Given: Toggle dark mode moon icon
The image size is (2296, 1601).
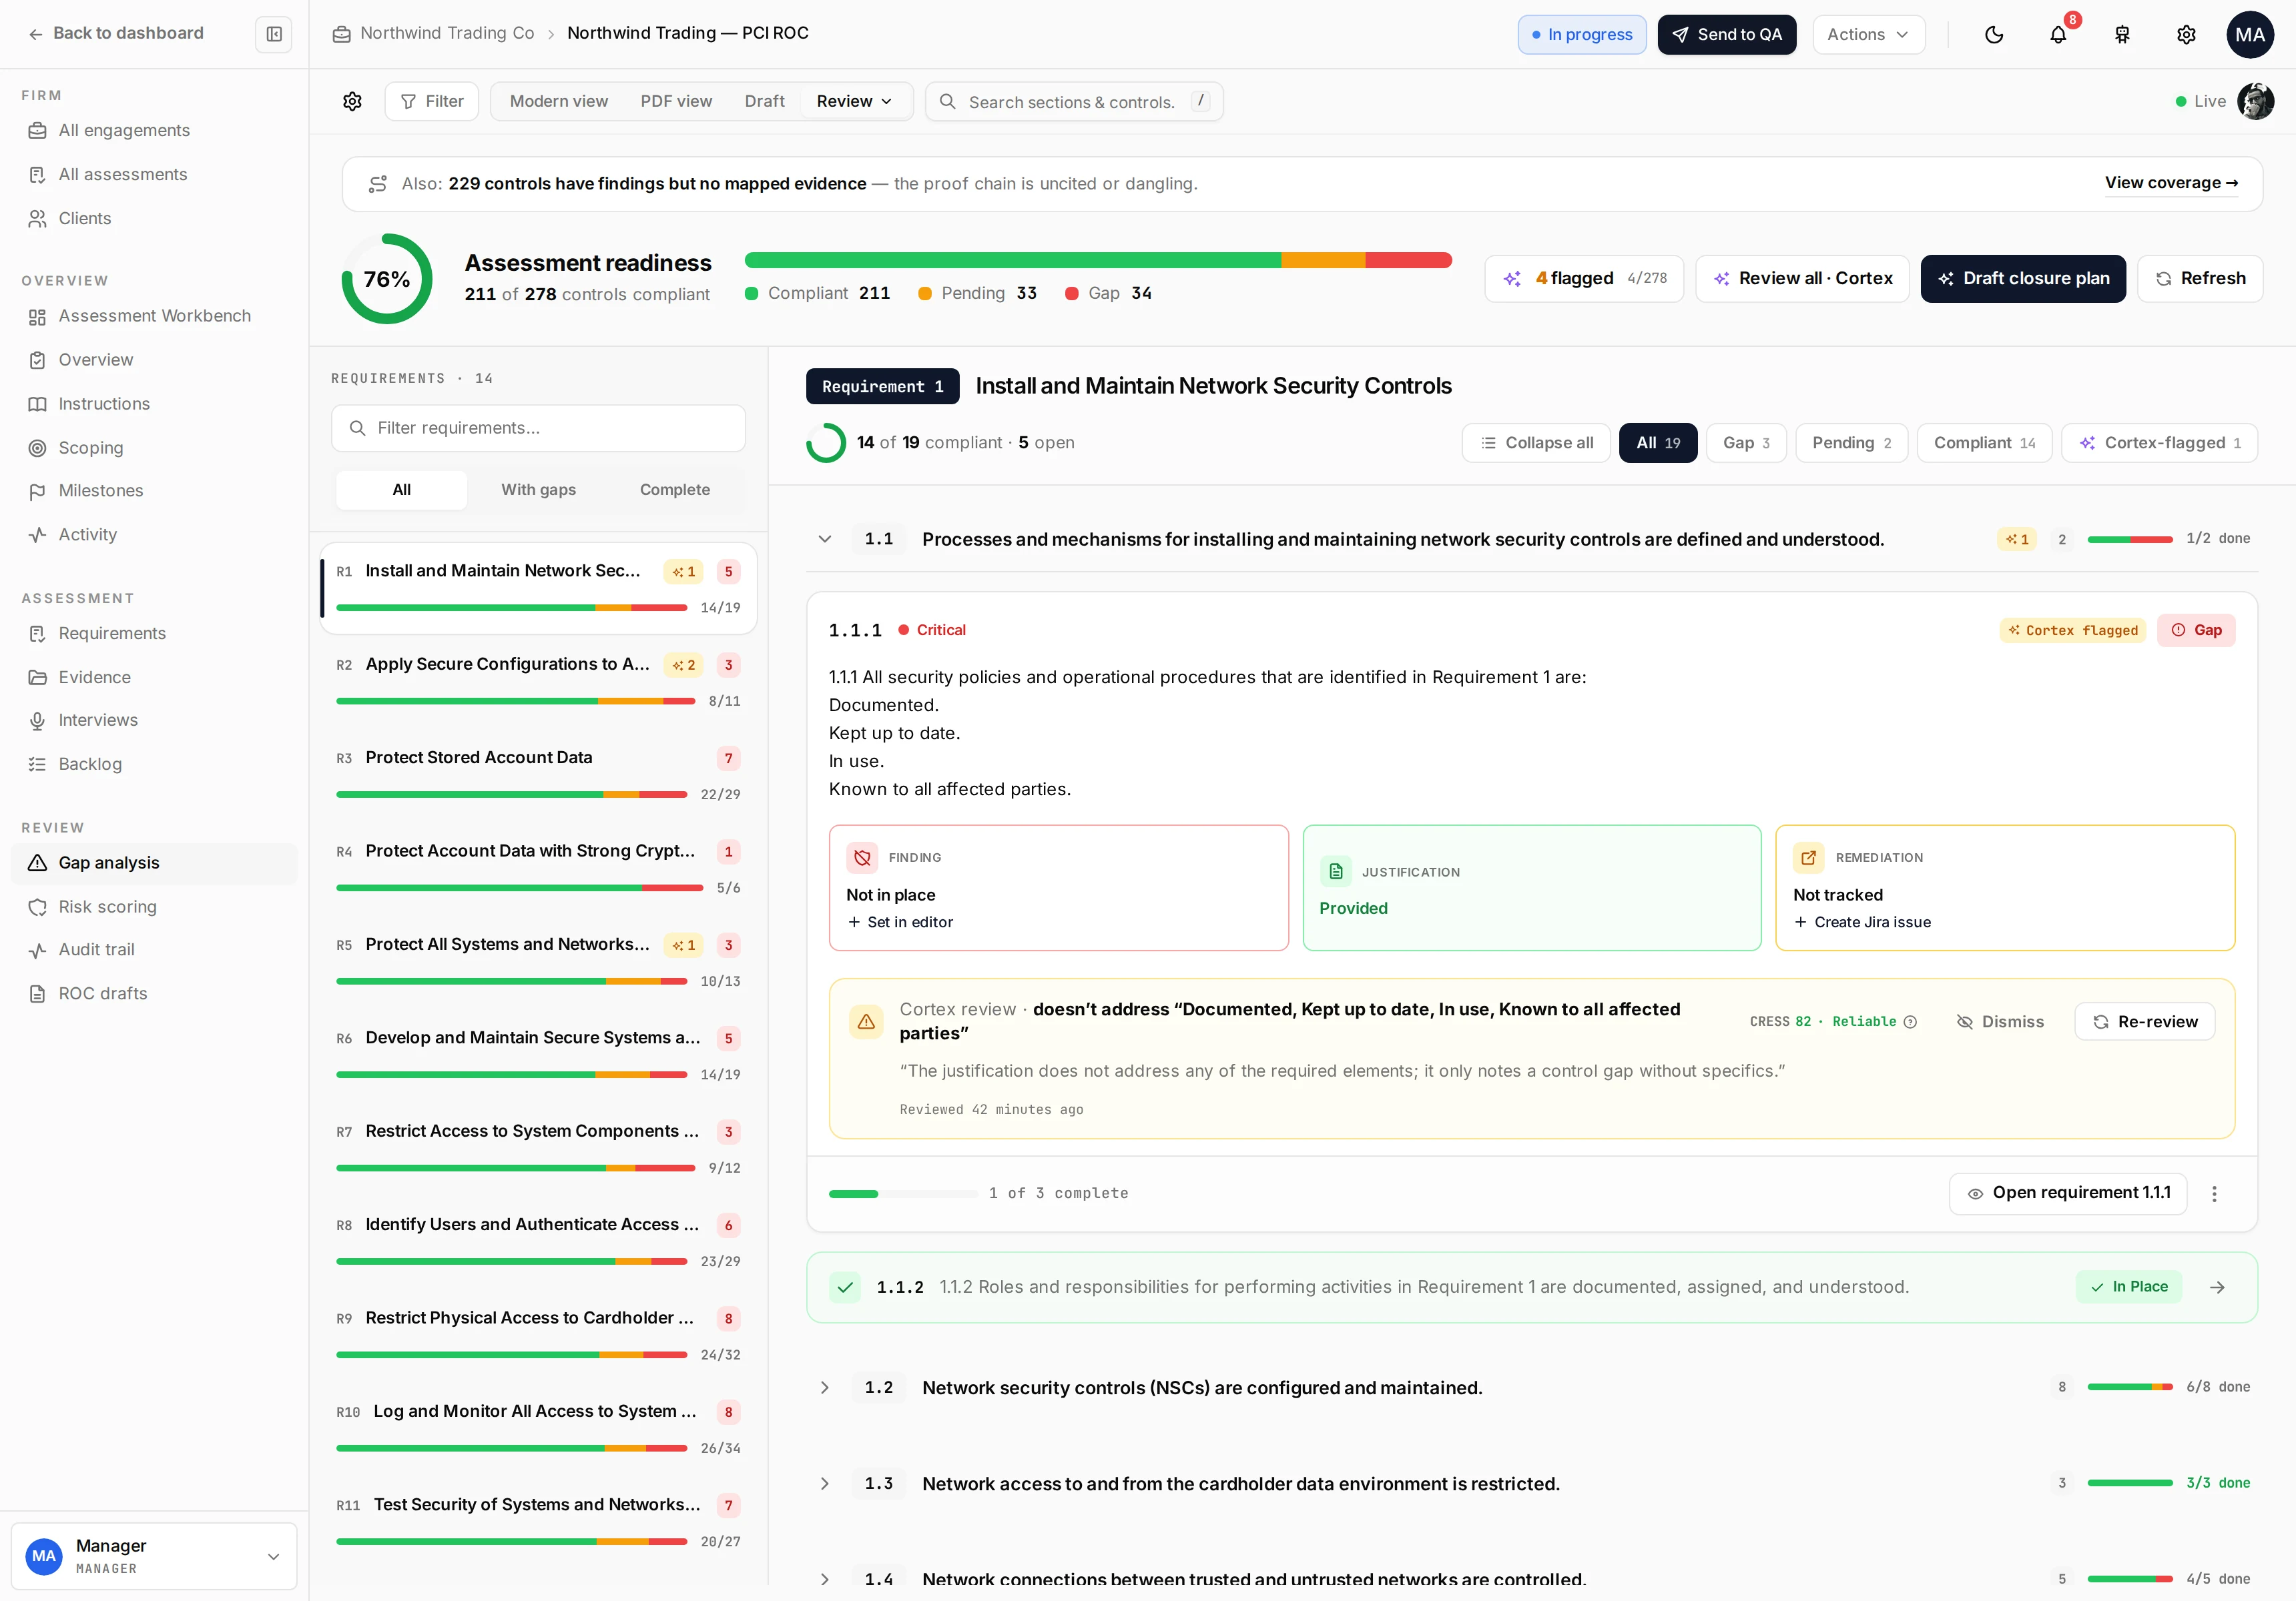Looking at the screenshot, I should (x=1994, y=34).
